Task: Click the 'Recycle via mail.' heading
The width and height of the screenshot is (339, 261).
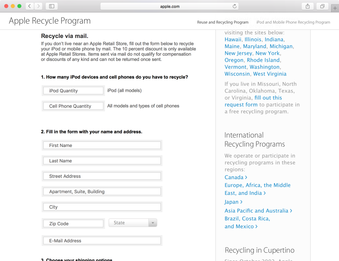Action: click(64, 36)
